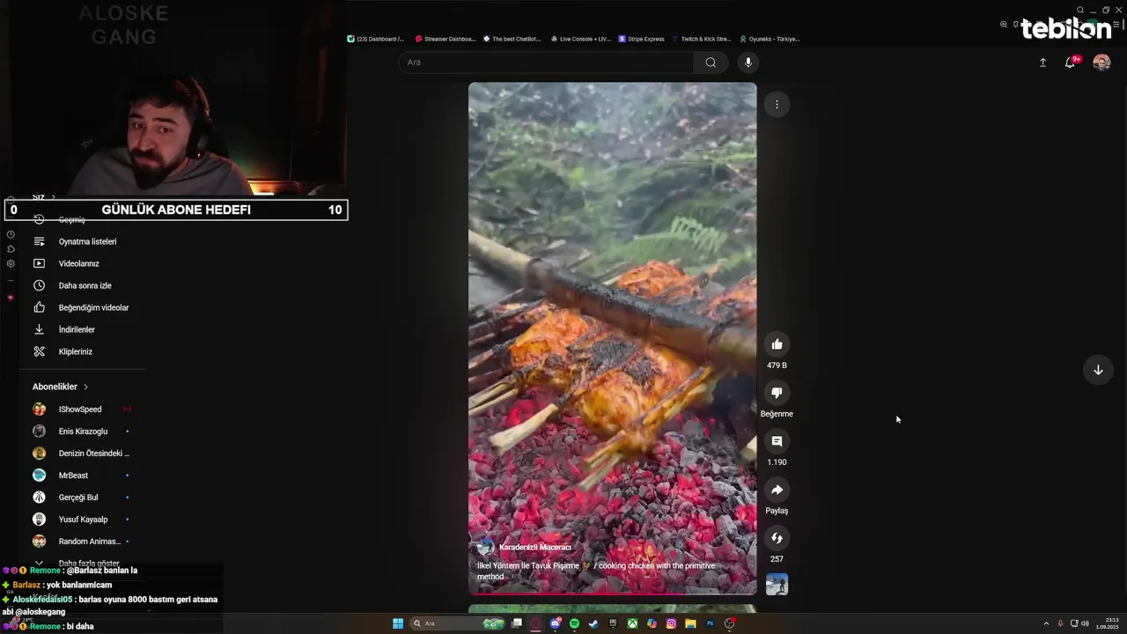Open Gerçeği Bul subscription channel
The height and width of the screenshot is (634, 1127).
(78, 498)
